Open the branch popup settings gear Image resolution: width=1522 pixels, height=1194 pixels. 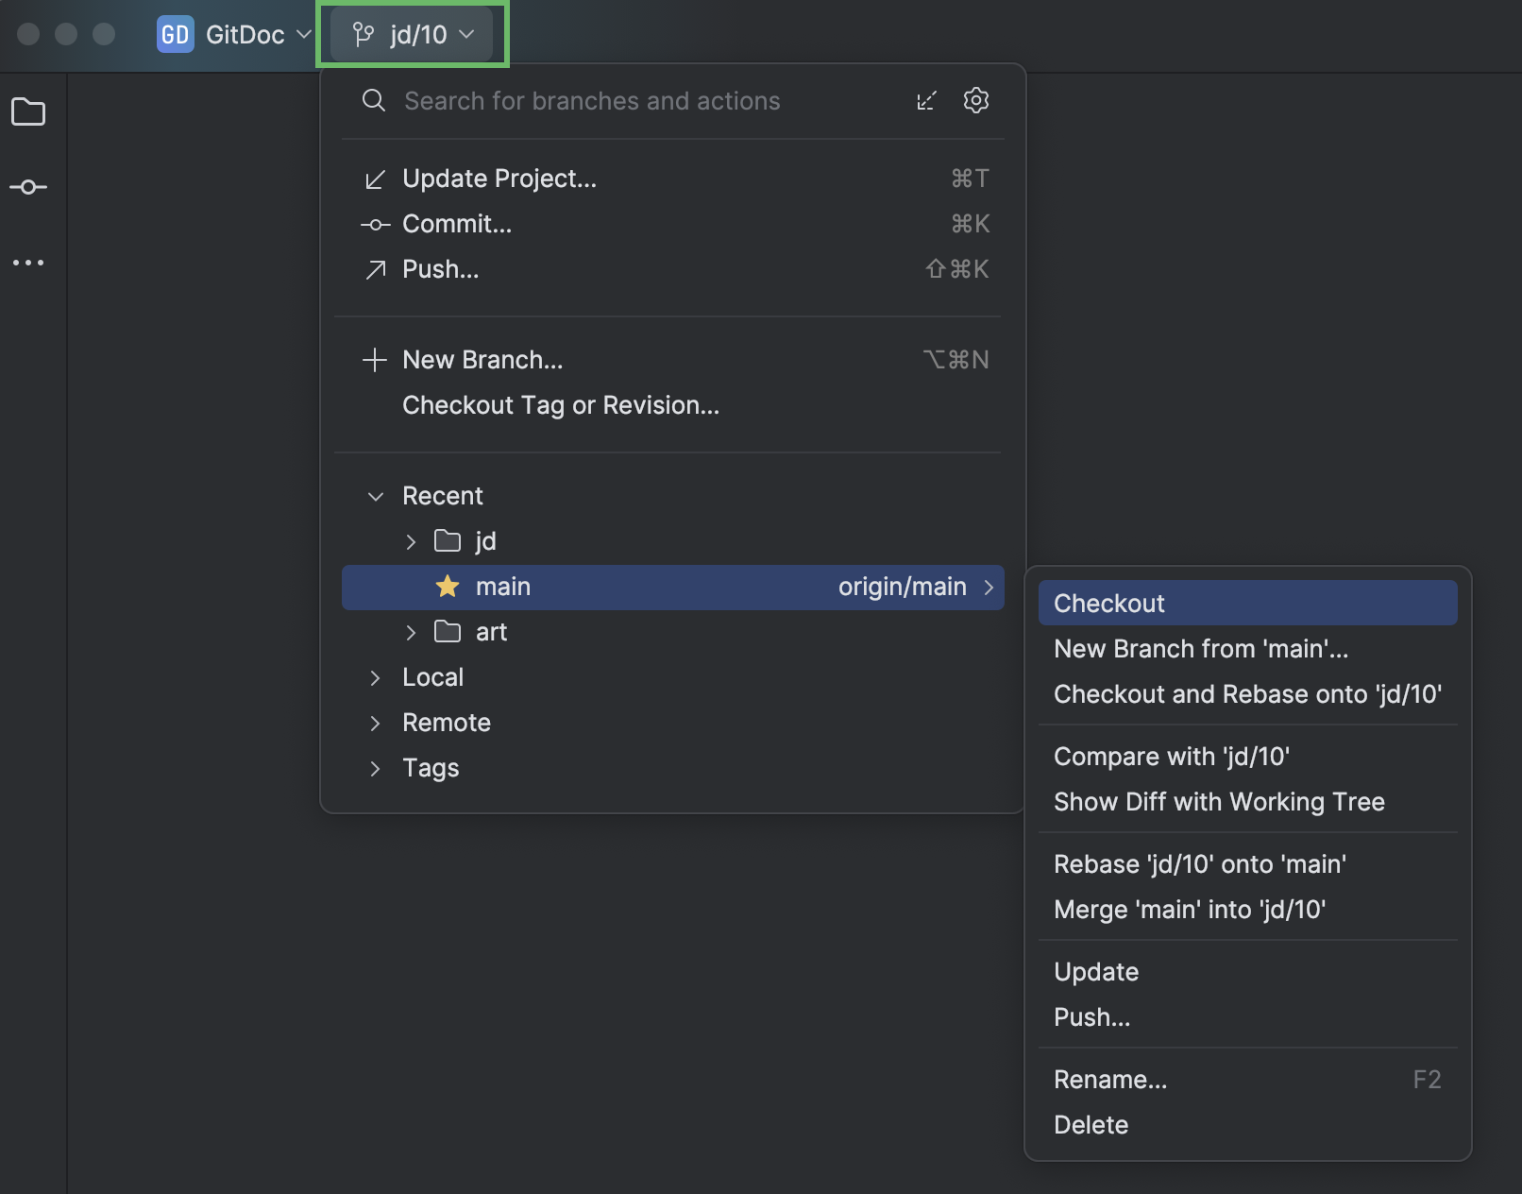(x=976, y=100)
